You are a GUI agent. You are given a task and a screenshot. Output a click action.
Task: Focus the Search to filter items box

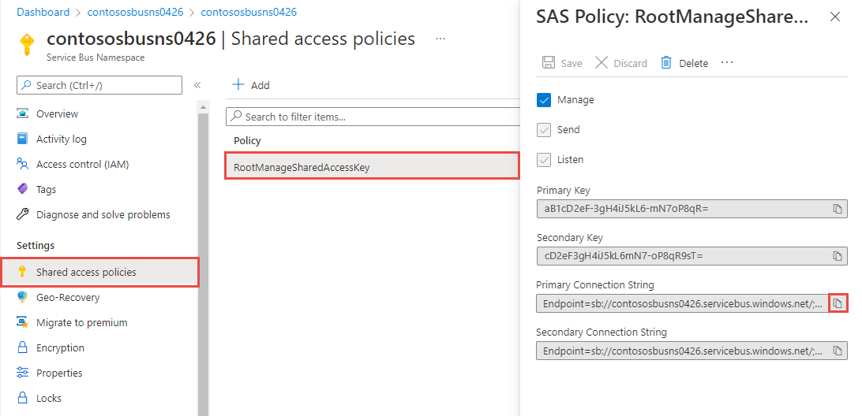point(371,117)
